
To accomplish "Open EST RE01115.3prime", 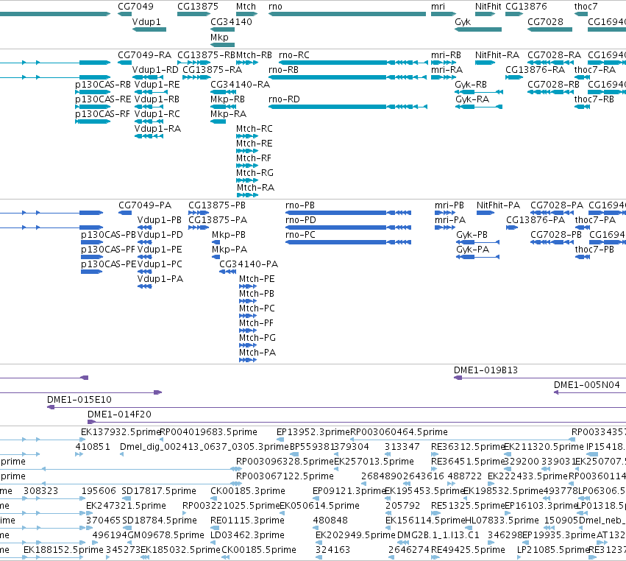I will pyautogui.click(x=247, y=521).
